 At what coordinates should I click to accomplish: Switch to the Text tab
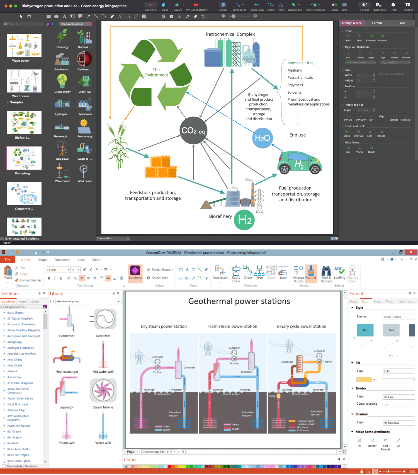[402, 23]
